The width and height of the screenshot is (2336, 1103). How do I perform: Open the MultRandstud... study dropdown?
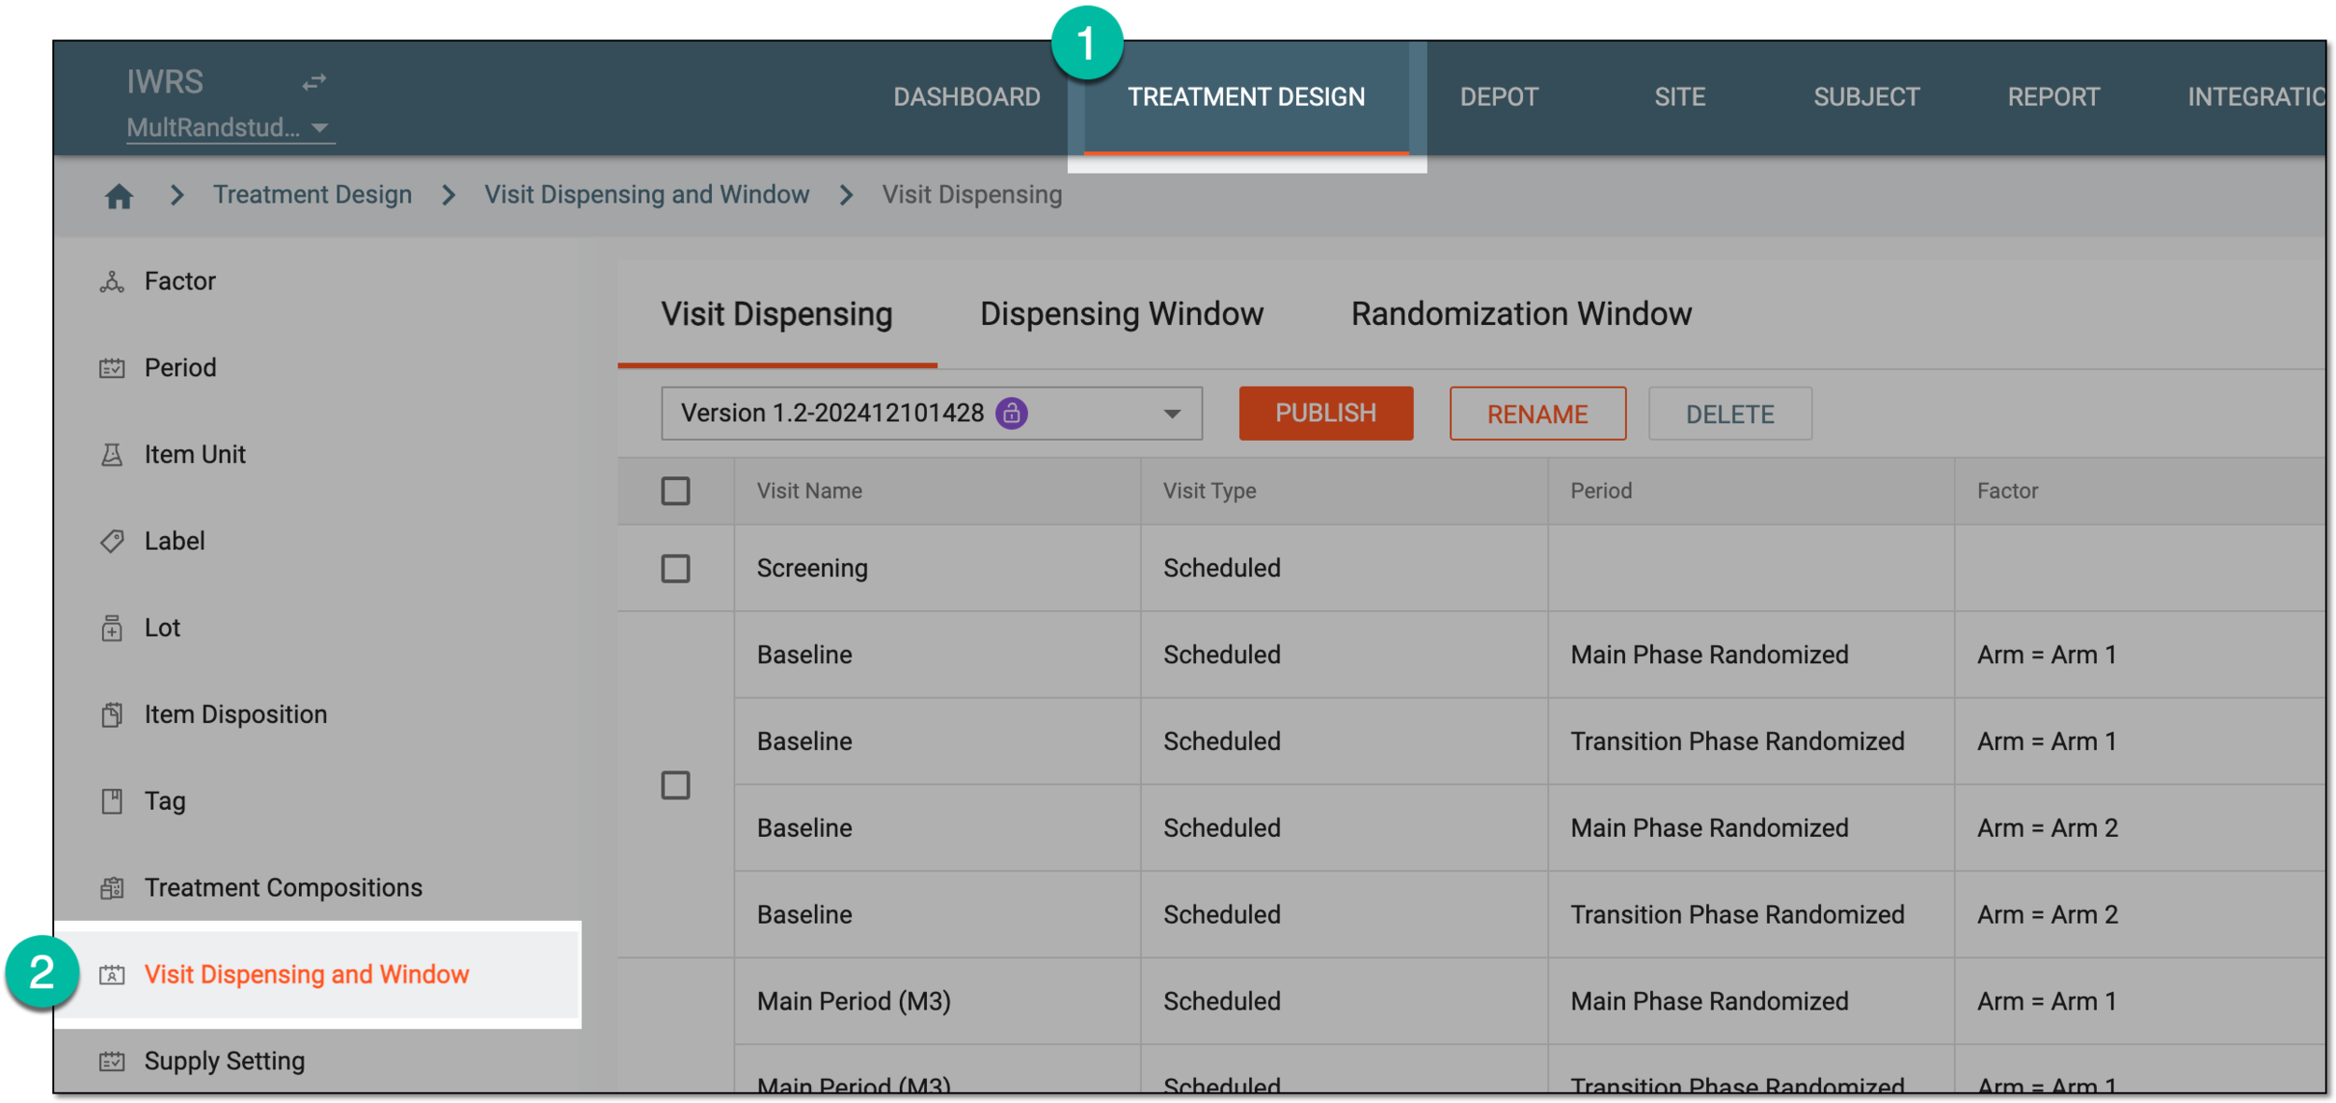[x=230, y=128]
